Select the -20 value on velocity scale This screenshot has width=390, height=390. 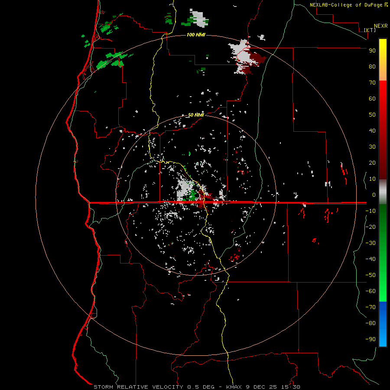370,227
